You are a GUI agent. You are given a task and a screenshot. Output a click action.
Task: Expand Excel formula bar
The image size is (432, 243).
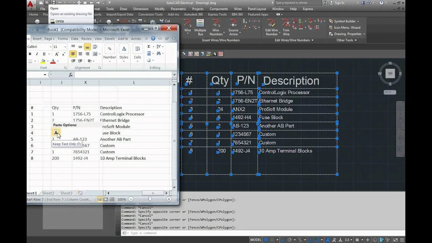174,75
